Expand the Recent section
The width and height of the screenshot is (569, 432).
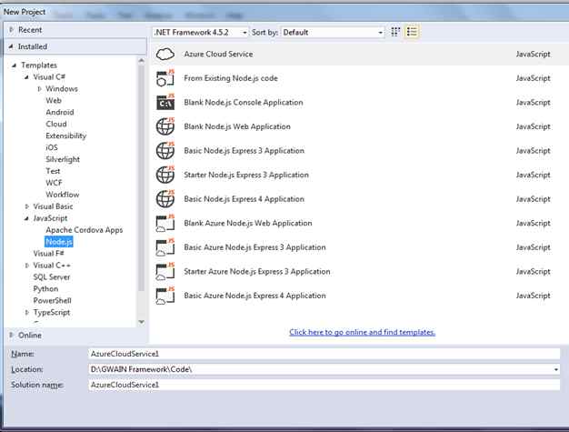coord(11,30)
